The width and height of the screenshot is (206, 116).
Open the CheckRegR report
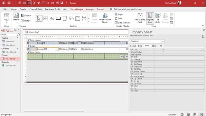pos(11,65)
